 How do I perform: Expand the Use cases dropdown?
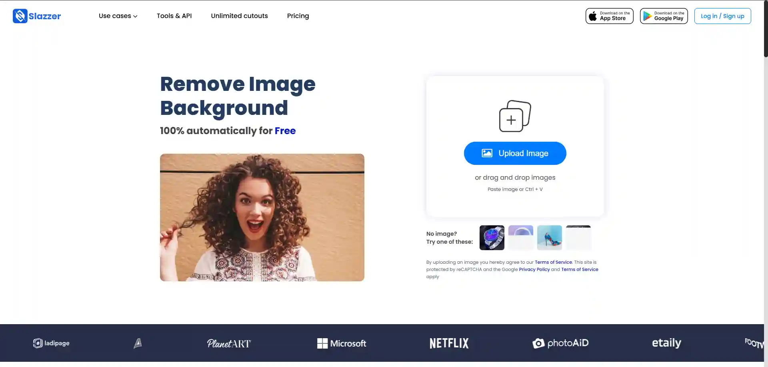[118, 16]
